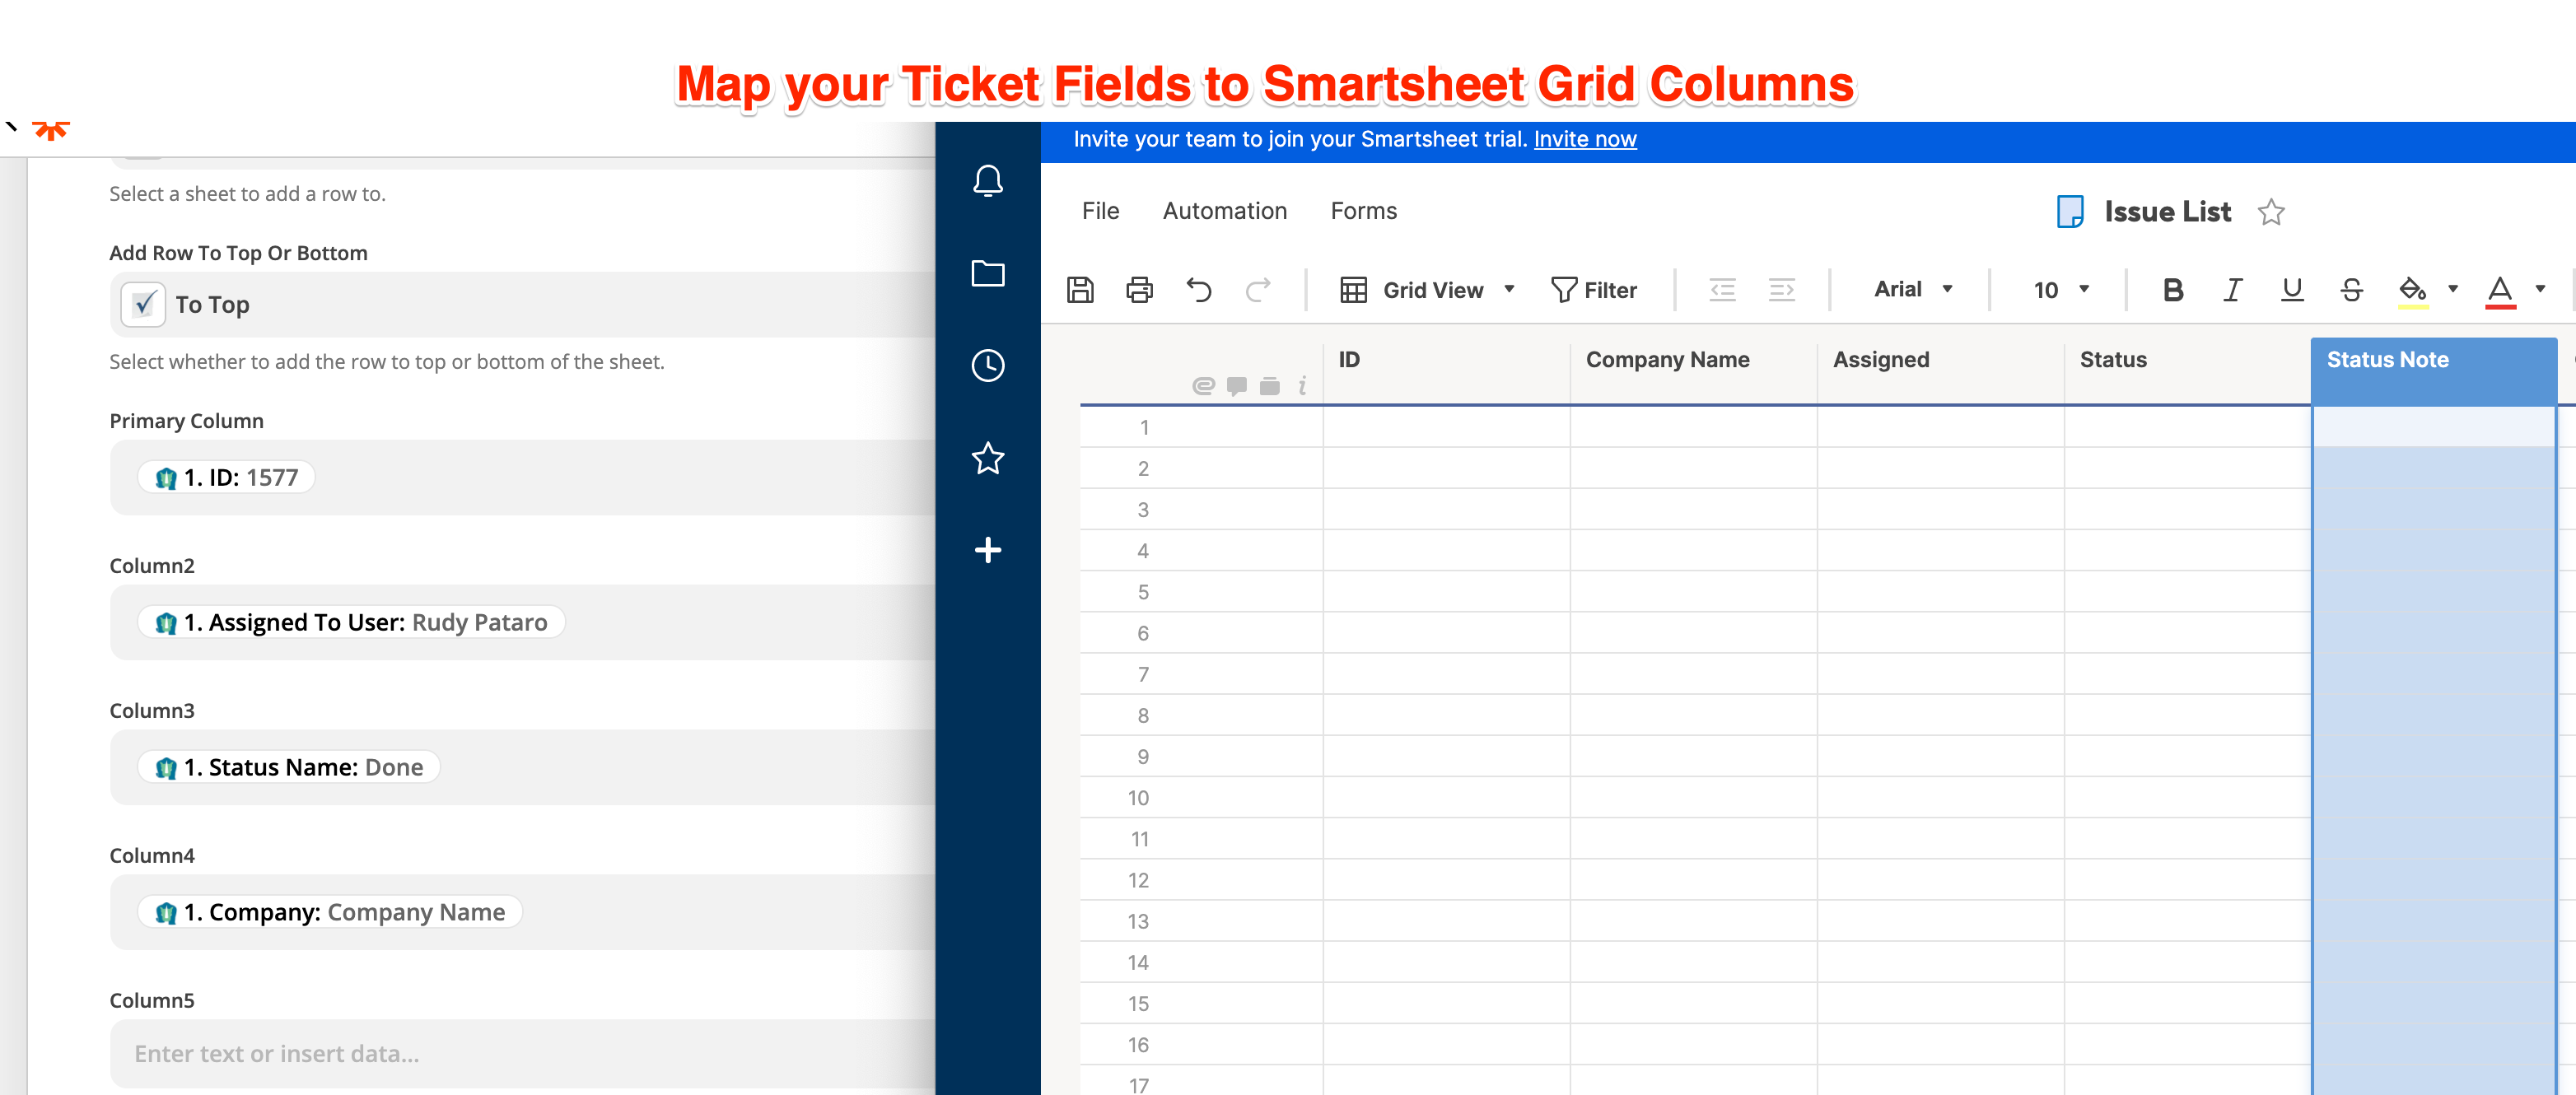Viewport: 2576px width, 1095px height.
Task: Click the Invite now link
Action: (x=1585, y=139)
